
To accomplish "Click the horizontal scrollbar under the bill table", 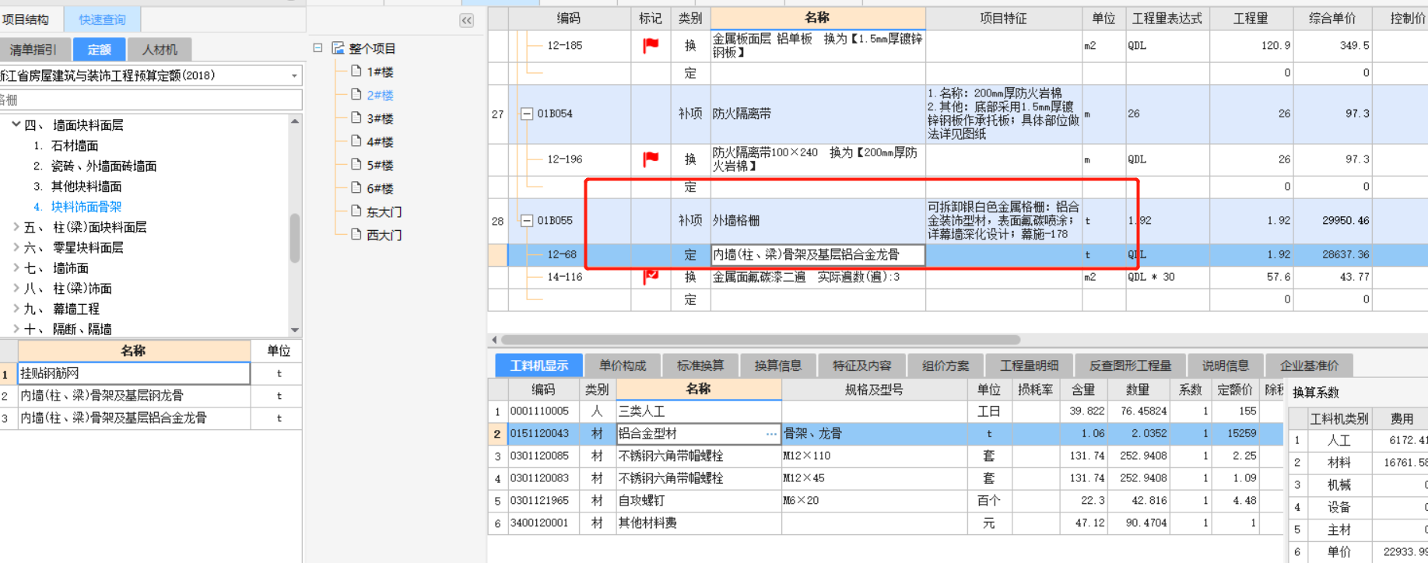I will 760,340.
